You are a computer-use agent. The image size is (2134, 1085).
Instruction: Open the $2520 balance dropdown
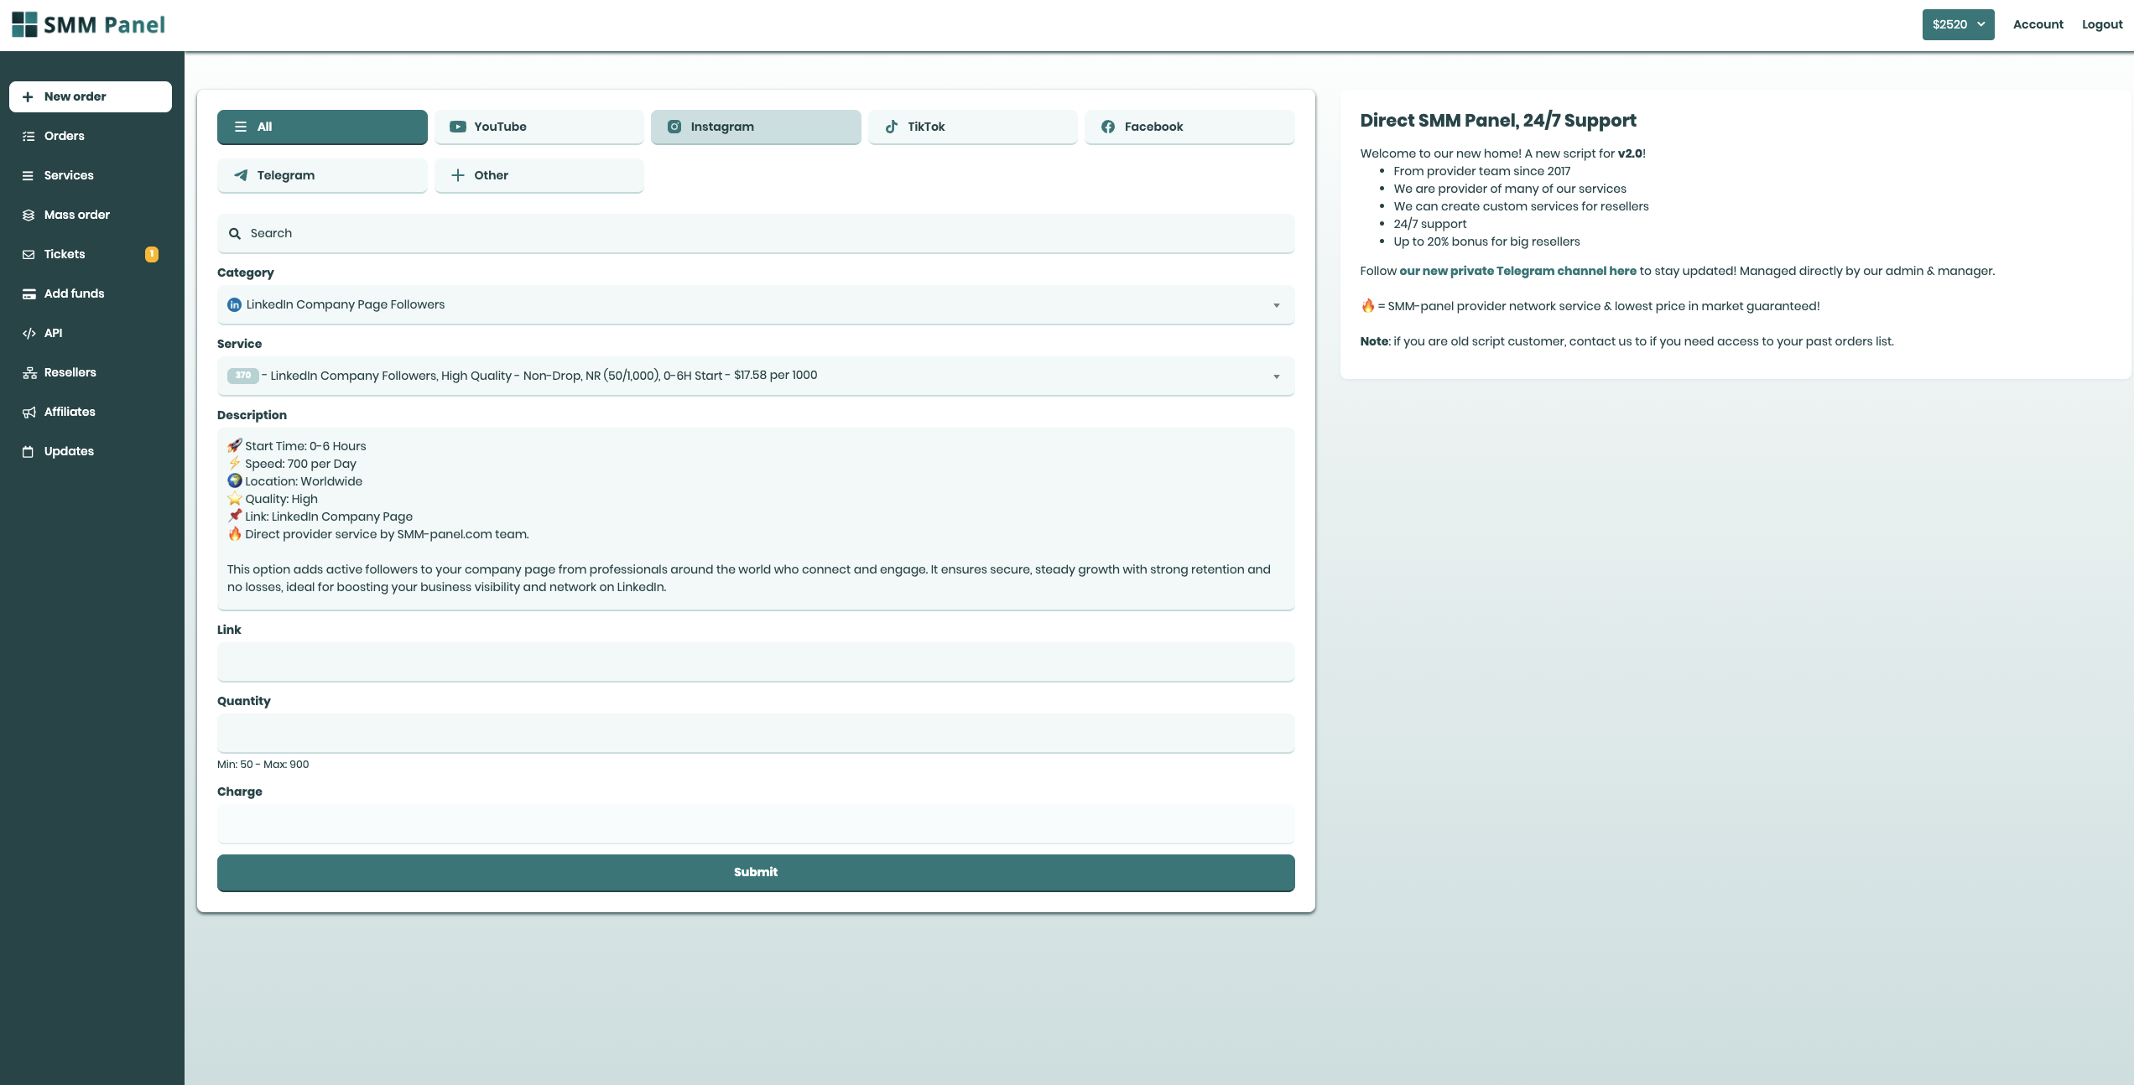click(1958, 24)
